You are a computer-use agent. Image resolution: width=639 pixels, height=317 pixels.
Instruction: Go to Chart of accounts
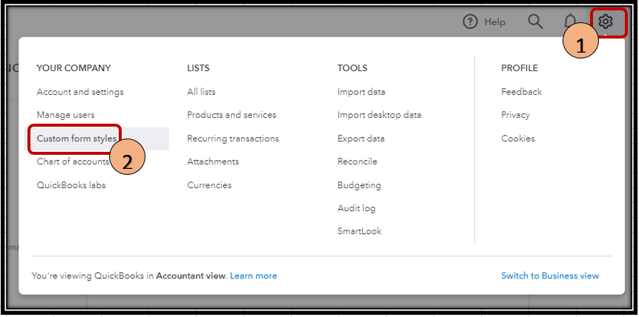click(x=73, y=161)
